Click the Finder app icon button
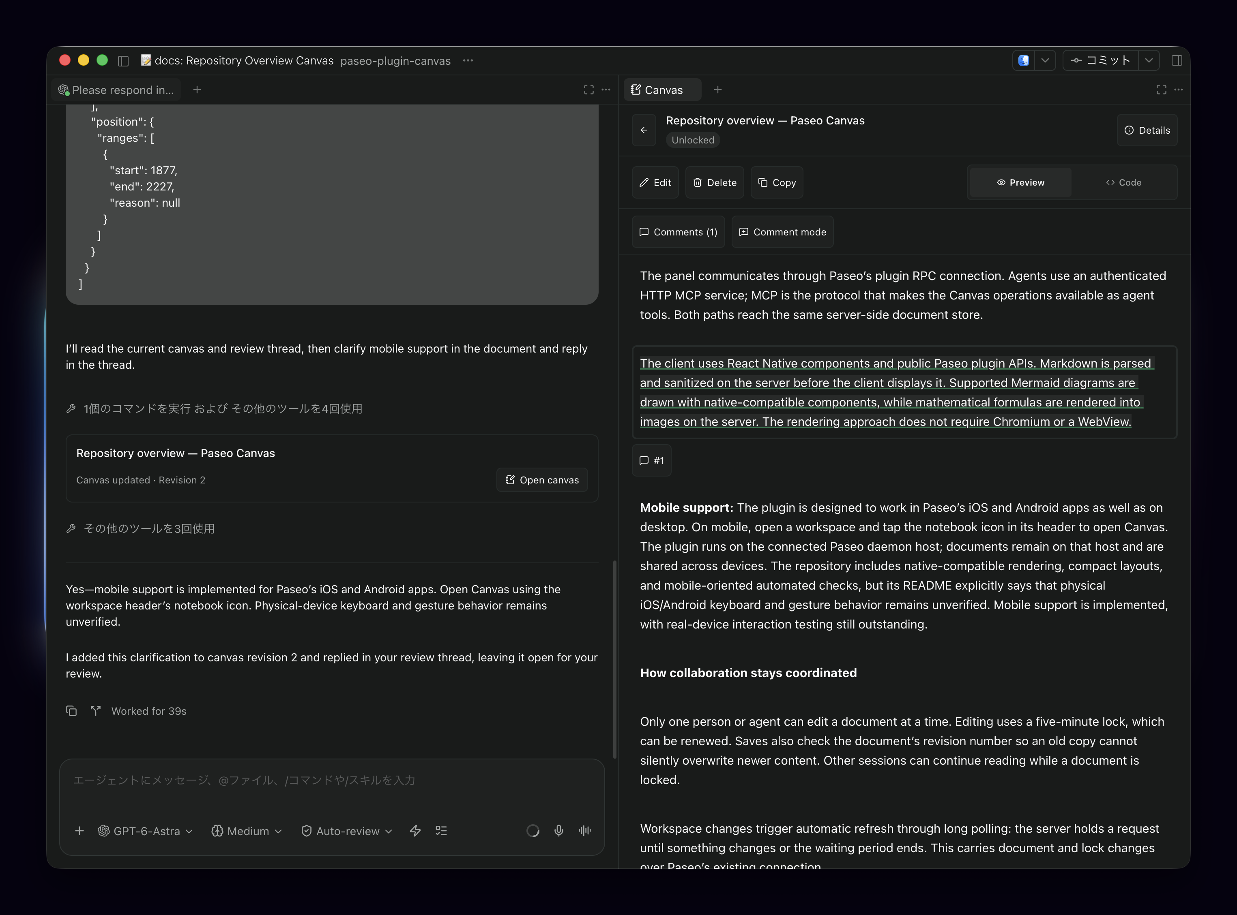 (x=1024, y=60)
